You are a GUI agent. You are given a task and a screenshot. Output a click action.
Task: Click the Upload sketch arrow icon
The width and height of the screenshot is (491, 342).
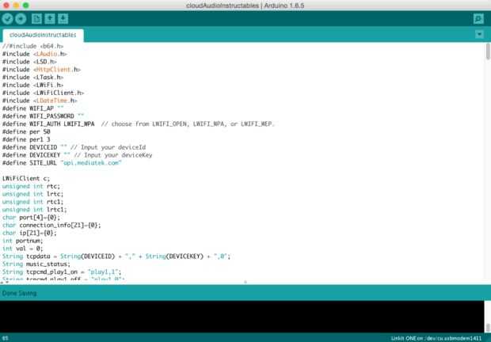pos(21,19)
